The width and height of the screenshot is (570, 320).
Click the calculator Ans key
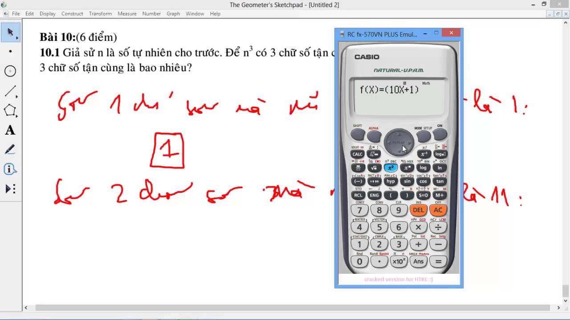point(419,261)
